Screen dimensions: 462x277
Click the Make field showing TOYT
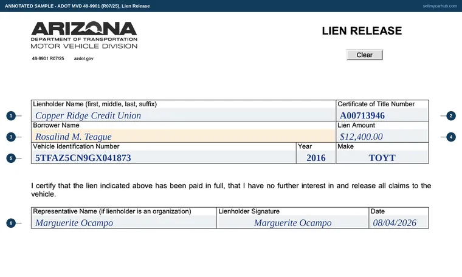[382, 157]
